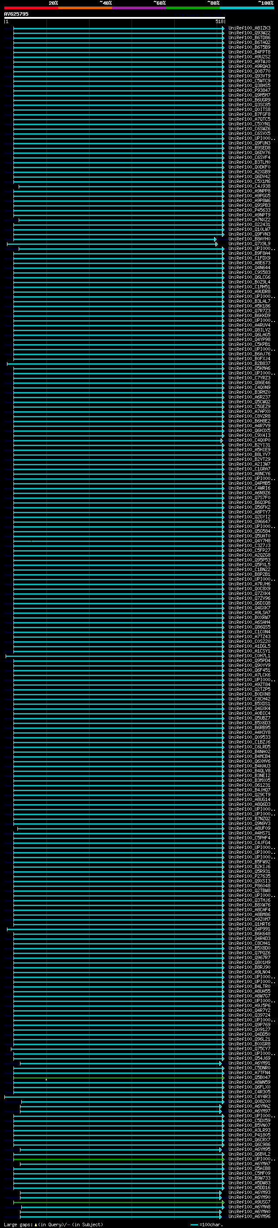The image size is (278, 1228).
Task: Select the UniRef100_Q6F451 label
Action: [249, 670]
